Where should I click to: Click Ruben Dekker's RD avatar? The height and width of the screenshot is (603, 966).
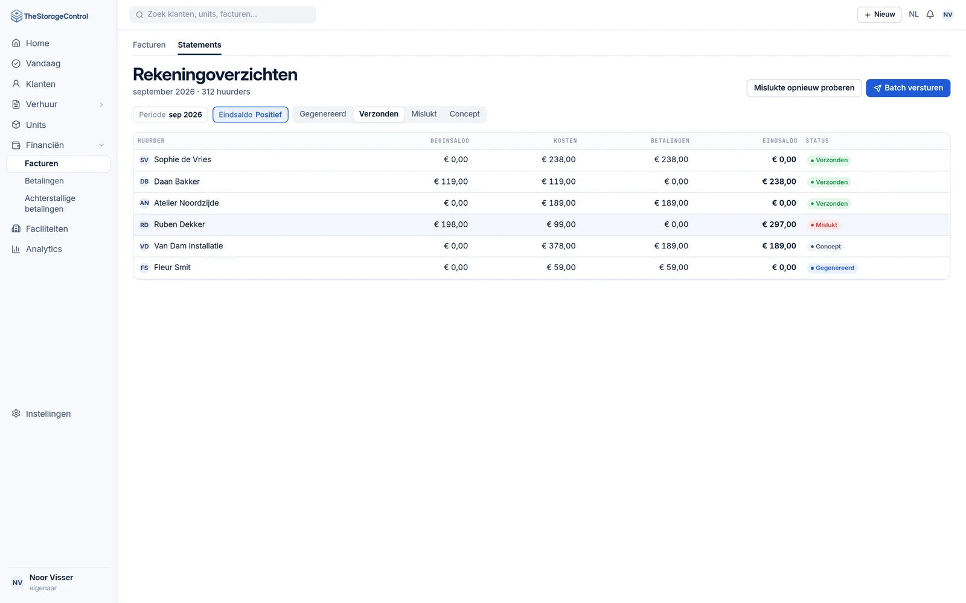144,225
